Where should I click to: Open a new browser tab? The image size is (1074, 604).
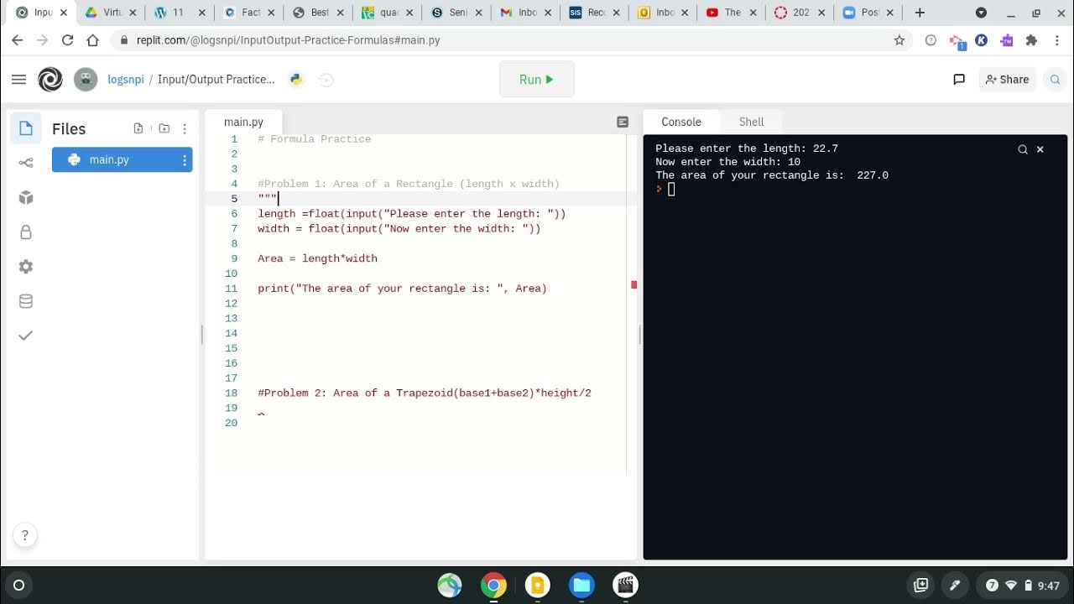(x=920, y=13)
